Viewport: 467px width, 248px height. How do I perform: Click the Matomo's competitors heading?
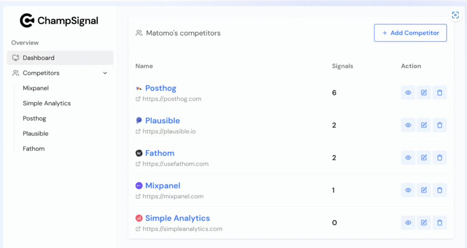[183, 33]
